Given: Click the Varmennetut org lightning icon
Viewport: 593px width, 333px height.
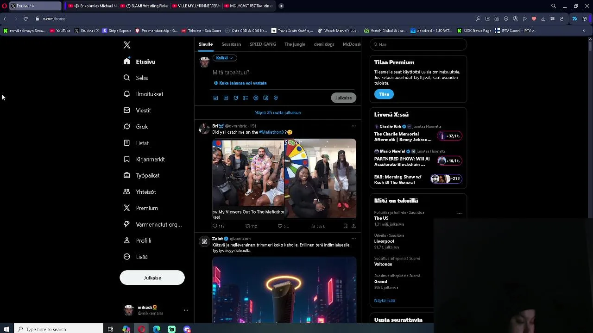Looking at the screenshot, I should (x=126, y=224).
